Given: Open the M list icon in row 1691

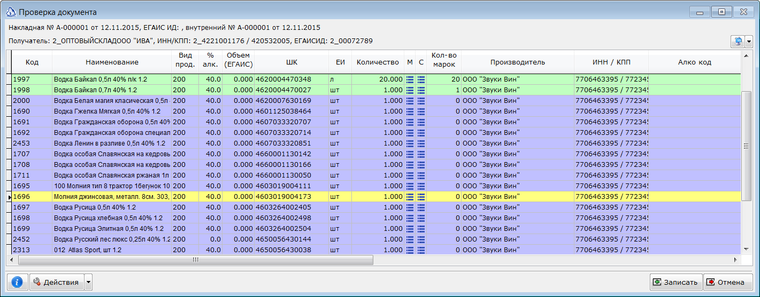Looking at the screenshot, I should click(410, 122).
